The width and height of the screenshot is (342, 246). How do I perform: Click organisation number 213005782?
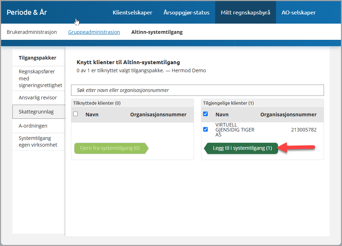[x=303, y=130]
